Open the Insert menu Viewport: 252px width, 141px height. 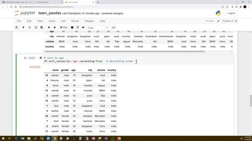click(x=52, y=21)
